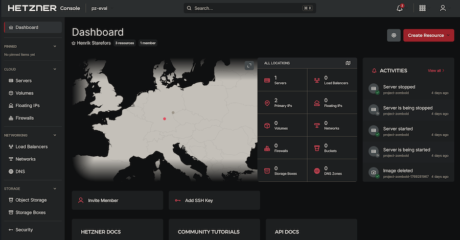Open the user account icon
Image resolution: width=460 pixels, height=240 pixels.
(443, 8)
